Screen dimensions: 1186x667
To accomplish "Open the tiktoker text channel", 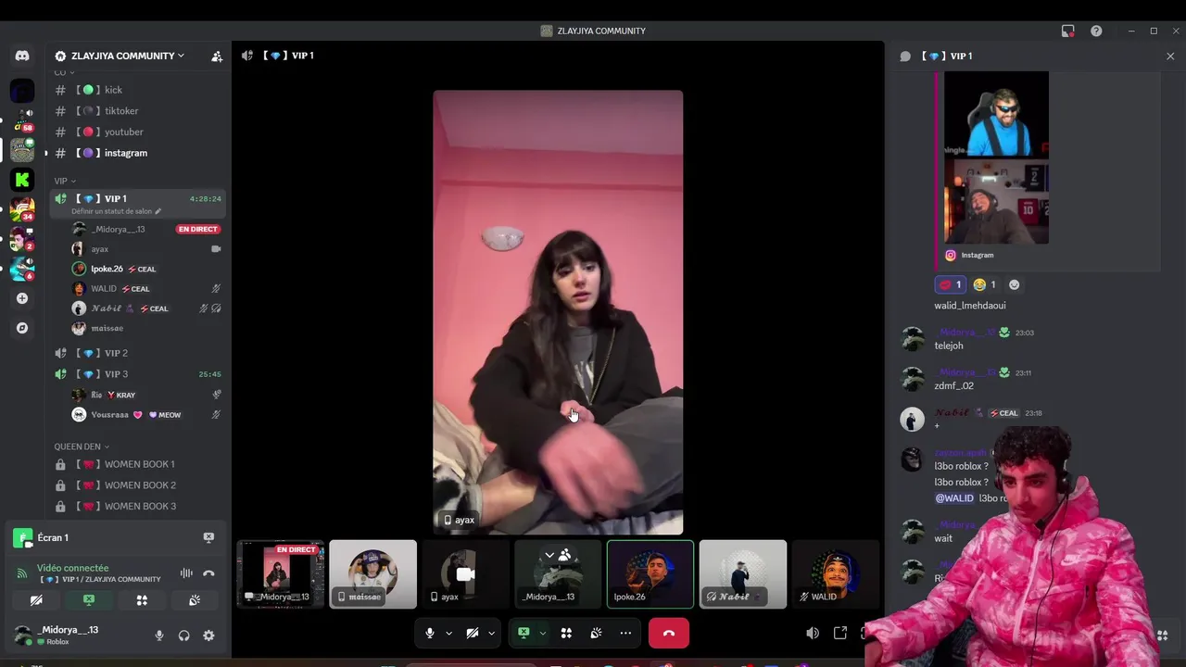I will tap(136, 111).
